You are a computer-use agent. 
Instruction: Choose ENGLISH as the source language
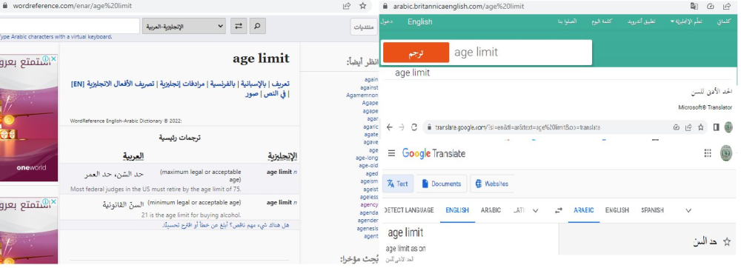(x=457, y=210)
